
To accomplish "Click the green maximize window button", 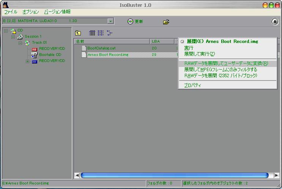I will 271,5.
